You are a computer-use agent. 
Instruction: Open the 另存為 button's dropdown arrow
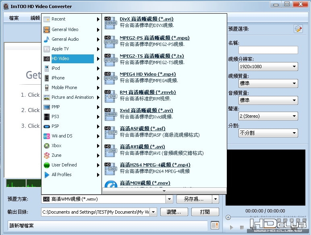pos(216,199)
